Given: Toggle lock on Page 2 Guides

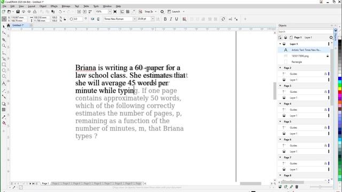Looking at the screenshot, I should (x=325, y=74).
